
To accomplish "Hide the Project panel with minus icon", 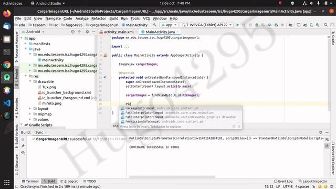I will 93,31.
